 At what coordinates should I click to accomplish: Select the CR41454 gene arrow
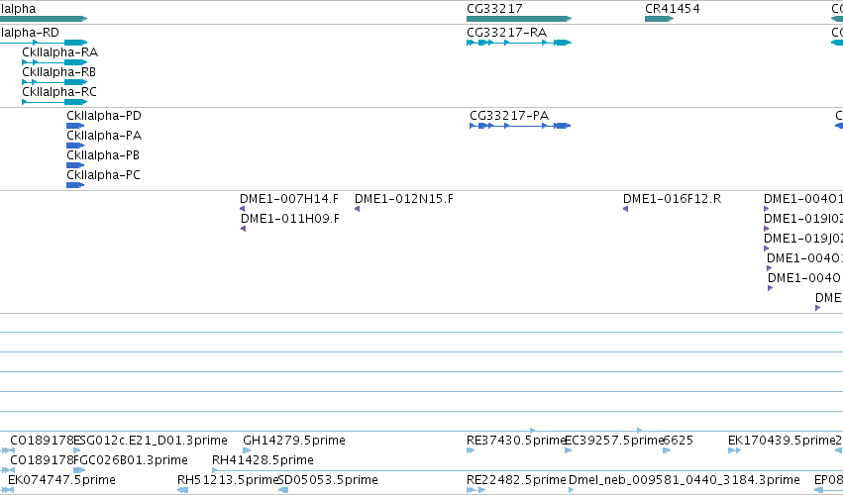(659, 19)
